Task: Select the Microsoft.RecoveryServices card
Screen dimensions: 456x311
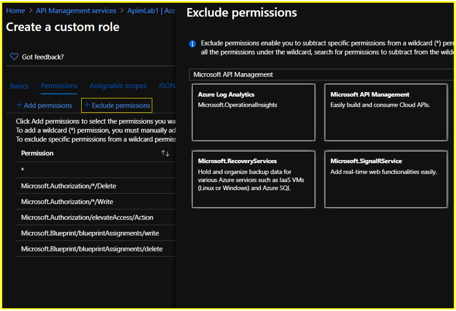Action: pyautogui.click(x=253, y=179)
